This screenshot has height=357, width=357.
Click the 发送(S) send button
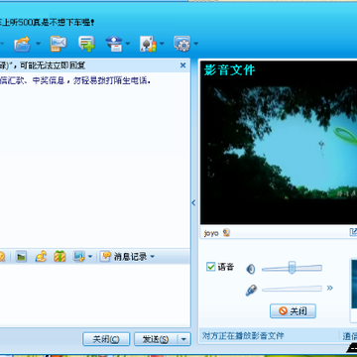tap(156, 339)
